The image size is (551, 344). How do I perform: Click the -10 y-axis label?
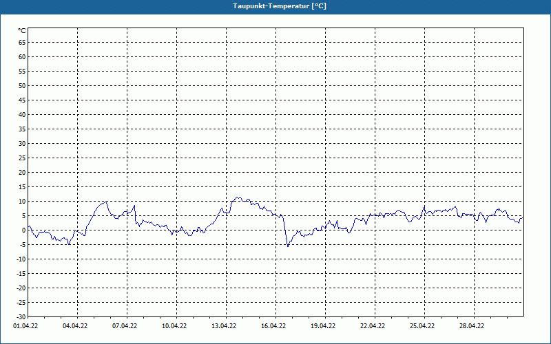(21, 259)
